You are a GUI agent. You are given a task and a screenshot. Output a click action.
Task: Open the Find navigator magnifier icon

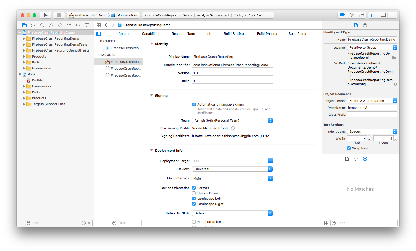[x=42, y=25]
